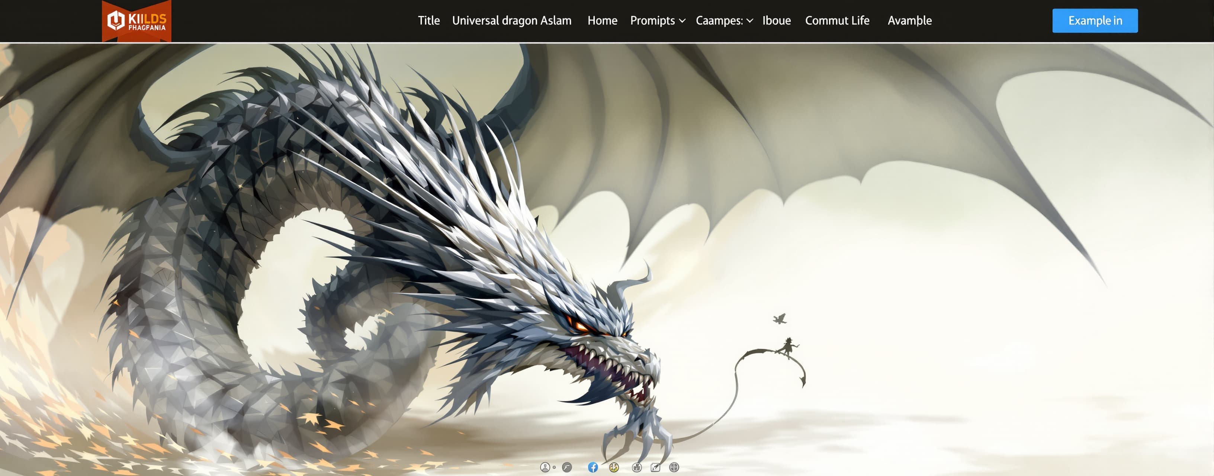Expand the Promipts dropdown chevron
Viewport: 1214px width, 476px height.
[x=682, y=21]
